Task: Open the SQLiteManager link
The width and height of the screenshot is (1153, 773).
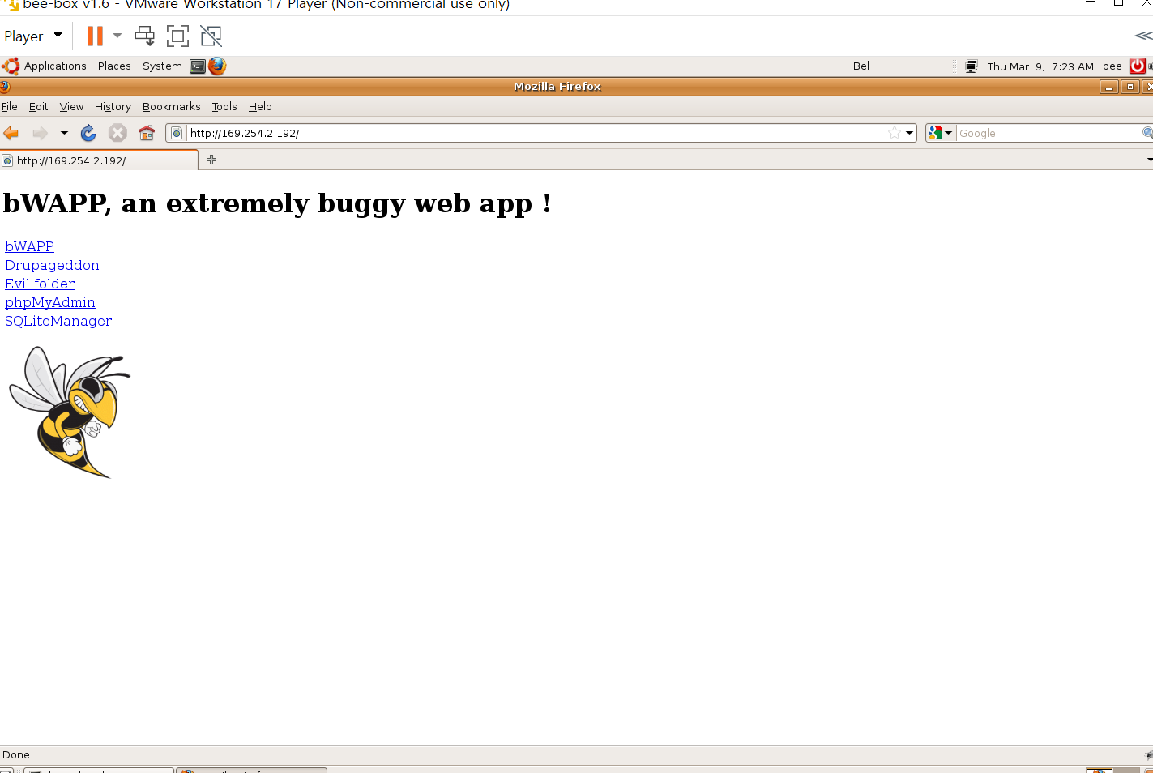Action: point(58,321)
